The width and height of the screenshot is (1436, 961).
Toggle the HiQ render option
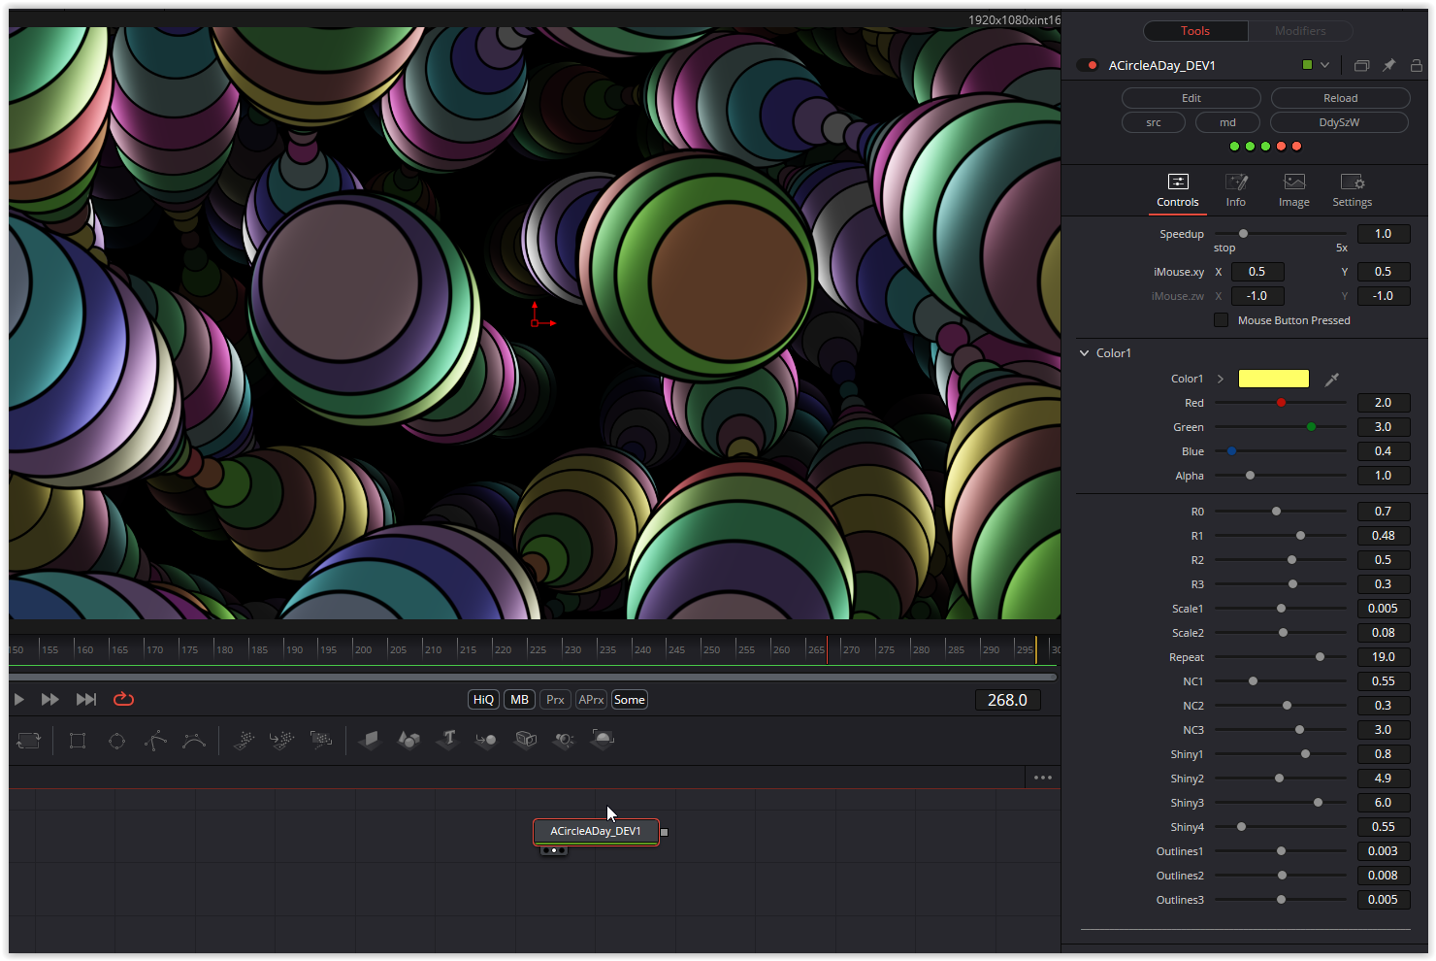(x=483, y=700)
